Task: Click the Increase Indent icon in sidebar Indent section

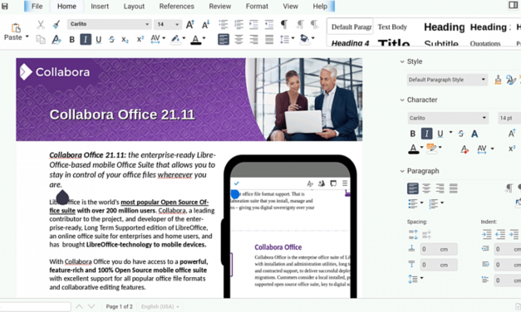Action: click(x=486, y=234)
